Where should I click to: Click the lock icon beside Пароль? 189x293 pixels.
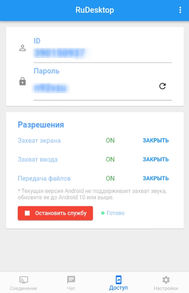tap(22, 81)
